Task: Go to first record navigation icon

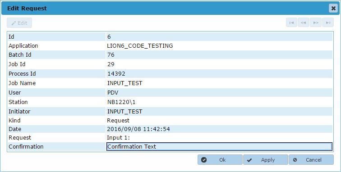Action: point(292,23)
